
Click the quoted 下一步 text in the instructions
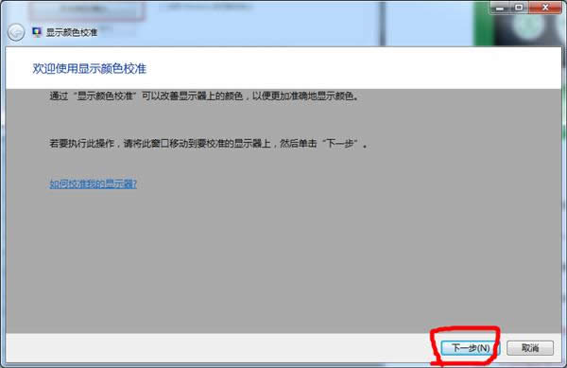340,144
